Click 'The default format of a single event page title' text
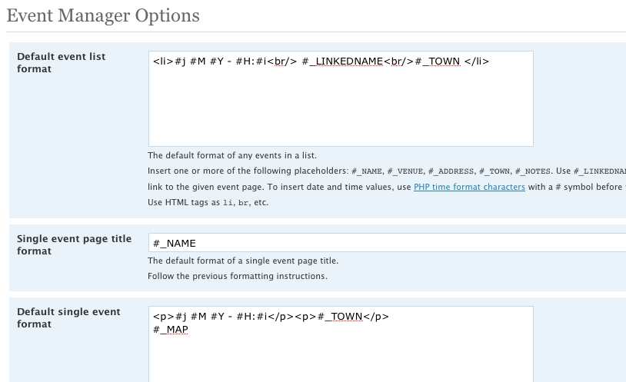Screen dimensions: 626x382 (243, 261)
